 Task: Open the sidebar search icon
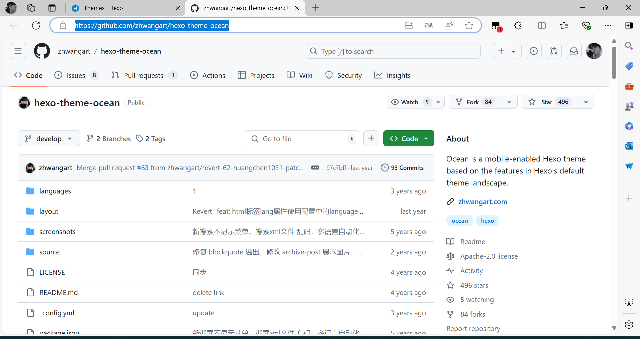click(629, 46)
